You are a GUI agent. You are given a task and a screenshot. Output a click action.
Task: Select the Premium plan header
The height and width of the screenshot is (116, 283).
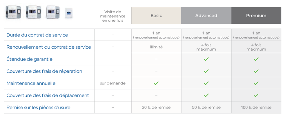tap(256, 16)
